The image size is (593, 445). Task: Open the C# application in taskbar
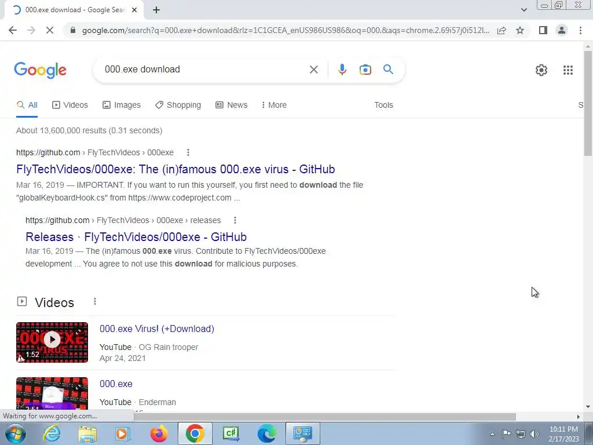pyautogui.click(x=230, y=433)
